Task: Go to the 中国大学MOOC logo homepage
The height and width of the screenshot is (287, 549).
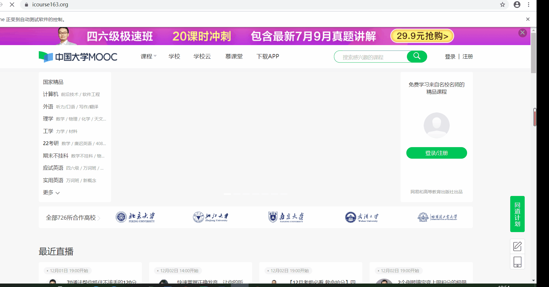Action: pos(78,57)
